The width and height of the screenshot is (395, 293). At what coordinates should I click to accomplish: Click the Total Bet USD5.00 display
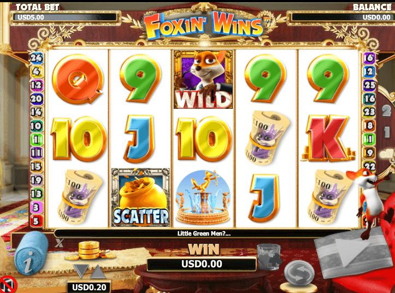[x=65, y=17]
